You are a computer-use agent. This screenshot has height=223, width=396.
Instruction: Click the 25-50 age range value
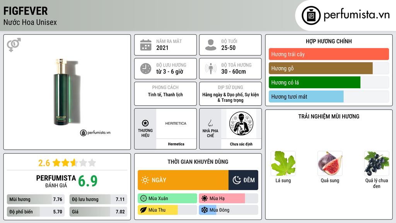click(x=228, y=48)
